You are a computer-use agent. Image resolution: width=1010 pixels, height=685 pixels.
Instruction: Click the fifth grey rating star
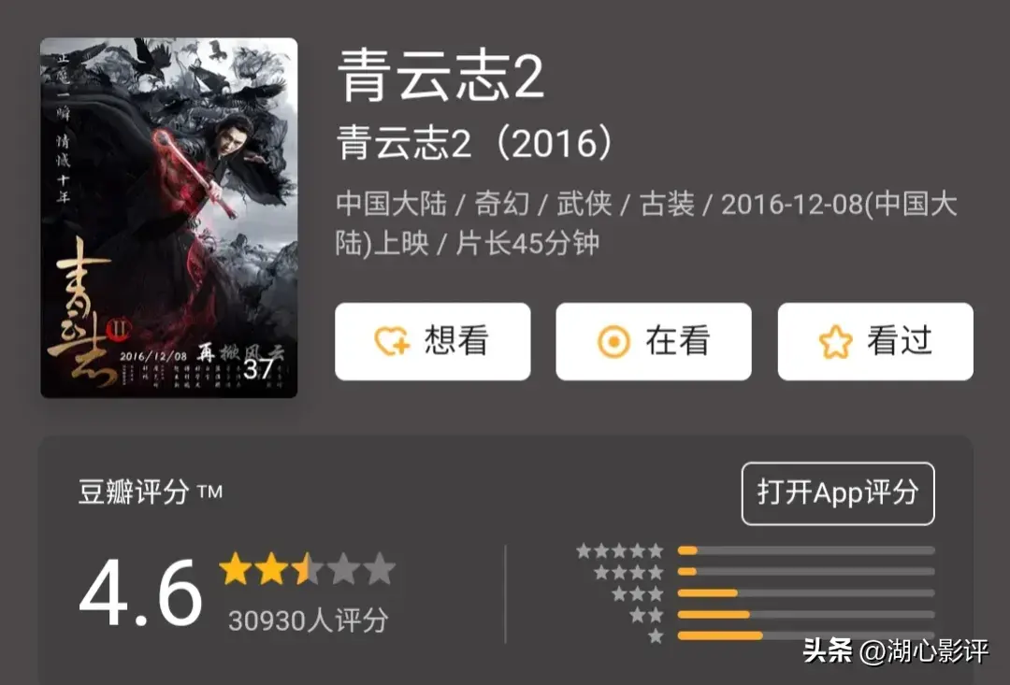pos(380,568)
